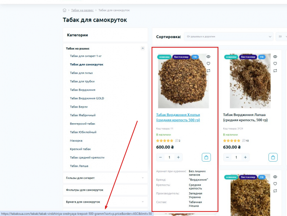Open category 'Венгерский табак'
Viewport: 287px width, 216px height.
click(x=82, y=124)
